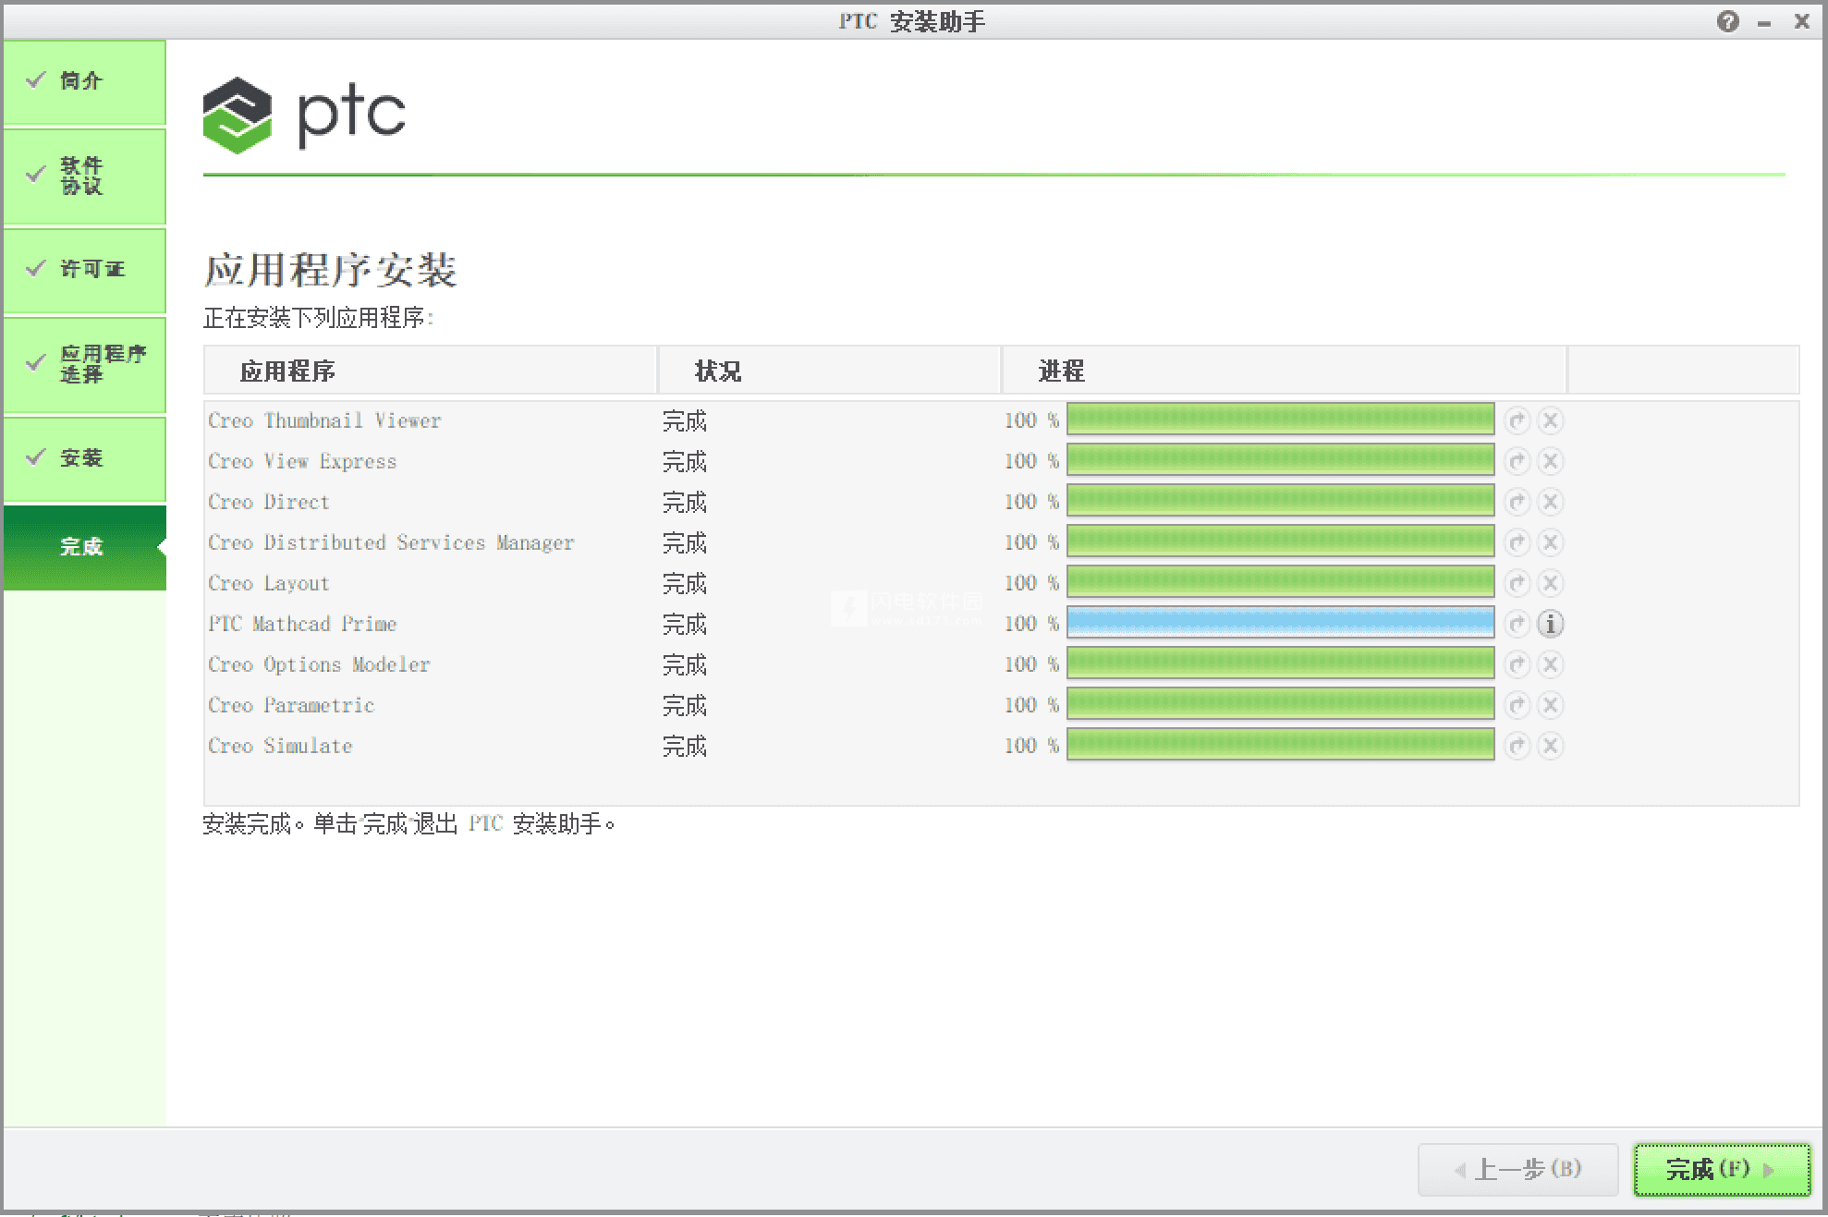The height and width of the screenshot is (1217, 1828).
Task: Open info icon for PTC Mathcad Prime
Action: [1551, 624]
